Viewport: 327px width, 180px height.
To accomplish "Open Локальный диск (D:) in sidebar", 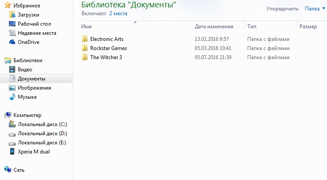I will 42,133.
